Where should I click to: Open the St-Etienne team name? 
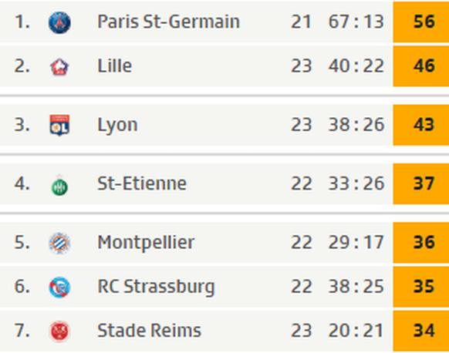click(142, 183)
